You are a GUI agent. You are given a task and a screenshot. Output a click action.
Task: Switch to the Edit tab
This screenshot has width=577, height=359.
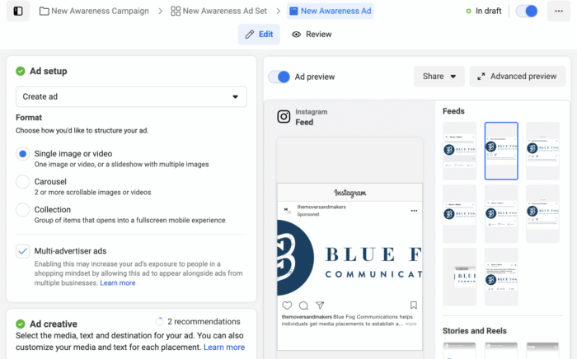tap(259, 35)
